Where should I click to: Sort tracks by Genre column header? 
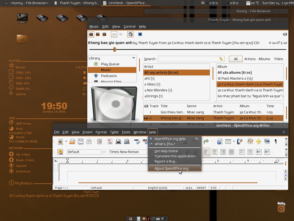(192, 106)
